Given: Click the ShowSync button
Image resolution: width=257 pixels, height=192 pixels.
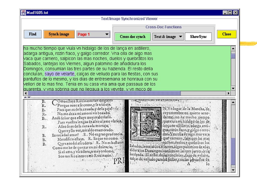Looking at the screenshot, I should [198, 37].
